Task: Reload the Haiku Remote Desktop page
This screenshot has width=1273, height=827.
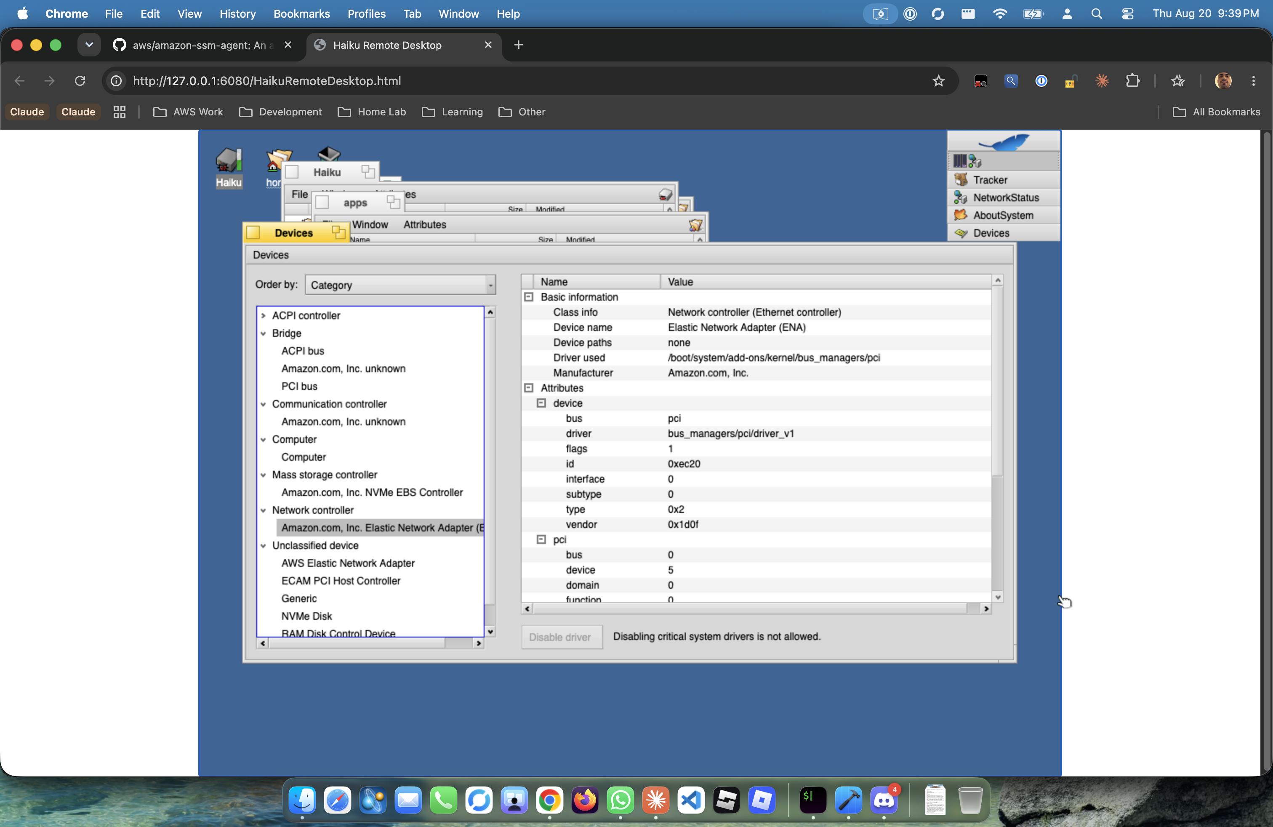Action: point(80,81)
